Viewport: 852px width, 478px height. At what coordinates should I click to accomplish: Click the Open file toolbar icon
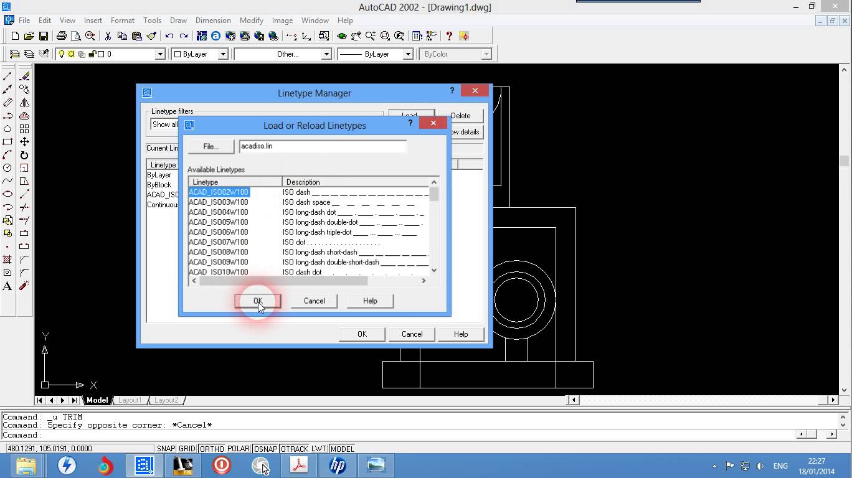(x=29, y=36)
